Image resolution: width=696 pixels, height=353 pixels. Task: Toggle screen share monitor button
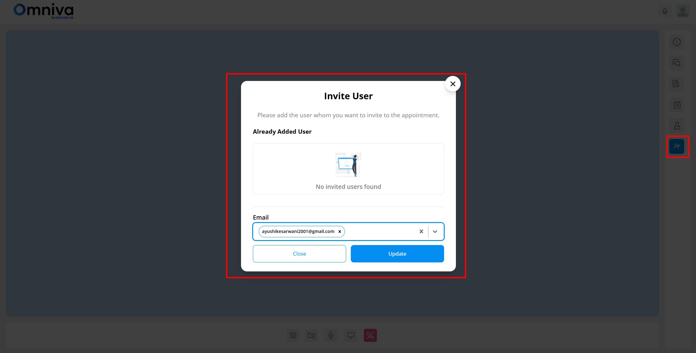(x=350, y=335)
